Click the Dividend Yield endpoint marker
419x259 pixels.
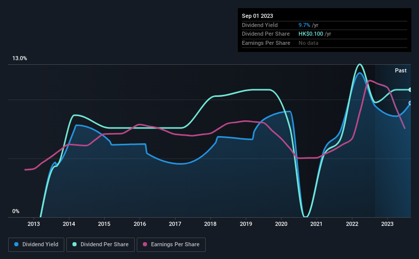(x=410, y=103)
